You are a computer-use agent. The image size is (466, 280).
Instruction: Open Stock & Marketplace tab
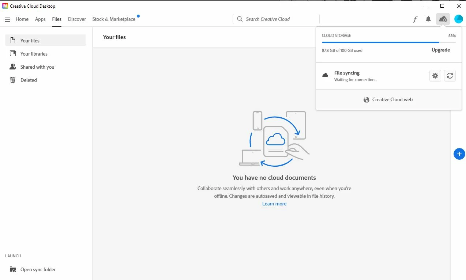(x=114, y=19)
